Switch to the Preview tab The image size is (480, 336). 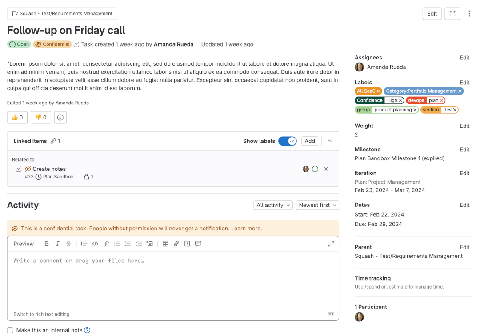click(24, 243)
